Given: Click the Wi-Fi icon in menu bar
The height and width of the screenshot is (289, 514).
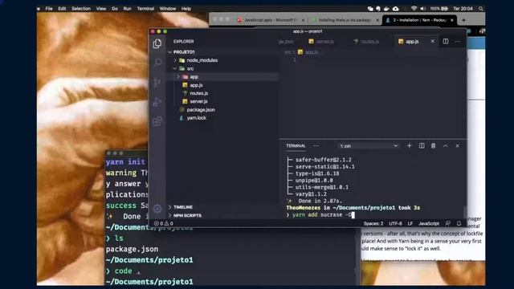Looking at the screenshot, I should (x=414, y=9).
